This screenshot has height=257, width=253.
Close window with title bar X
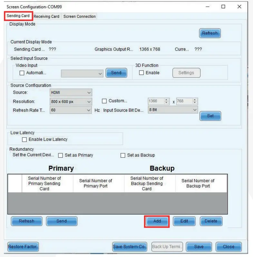tap(239, 7)
